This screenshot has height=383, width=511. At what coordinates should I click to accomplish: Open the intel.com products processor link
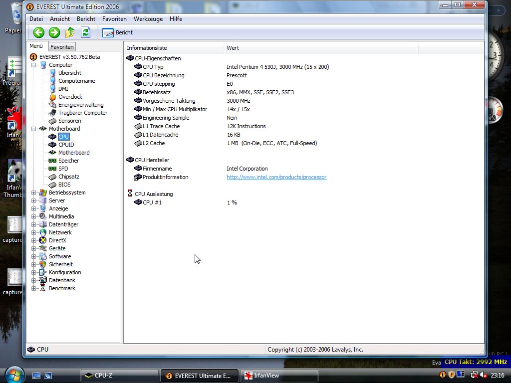click(x=276, y=177)
